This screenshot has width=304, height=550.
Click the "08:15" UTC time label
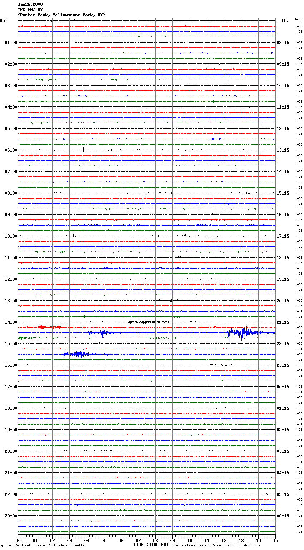283,43
